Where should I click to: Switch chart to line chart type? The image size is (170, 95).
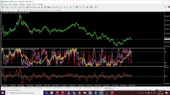[x=67, y=7]
